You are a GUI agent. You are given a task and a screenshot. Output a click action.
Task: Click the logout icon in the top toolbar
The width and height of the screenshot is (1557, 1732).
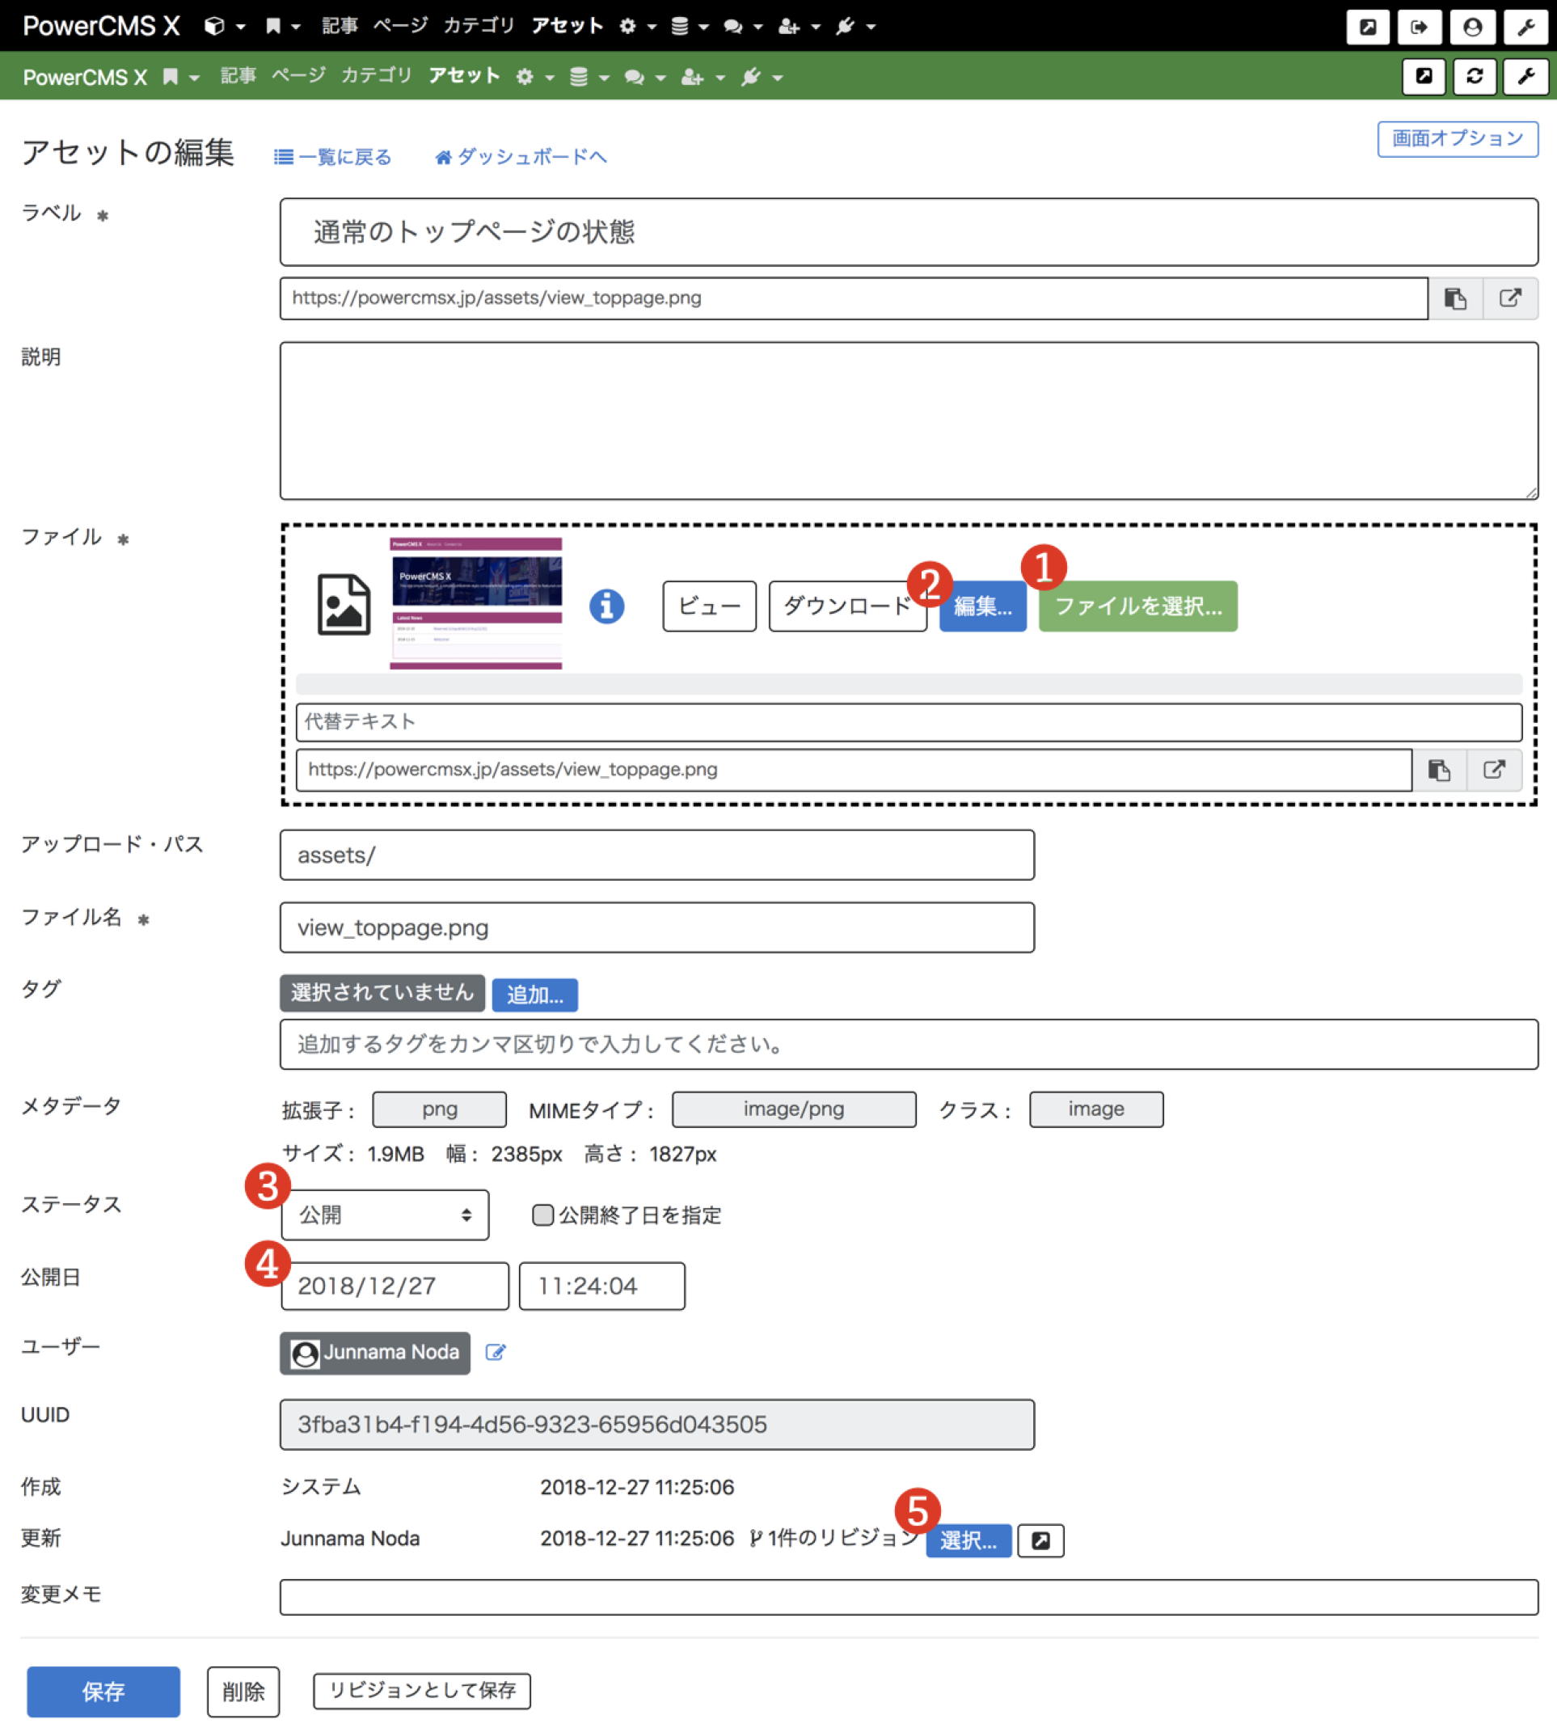click(x=1420, y=26)
